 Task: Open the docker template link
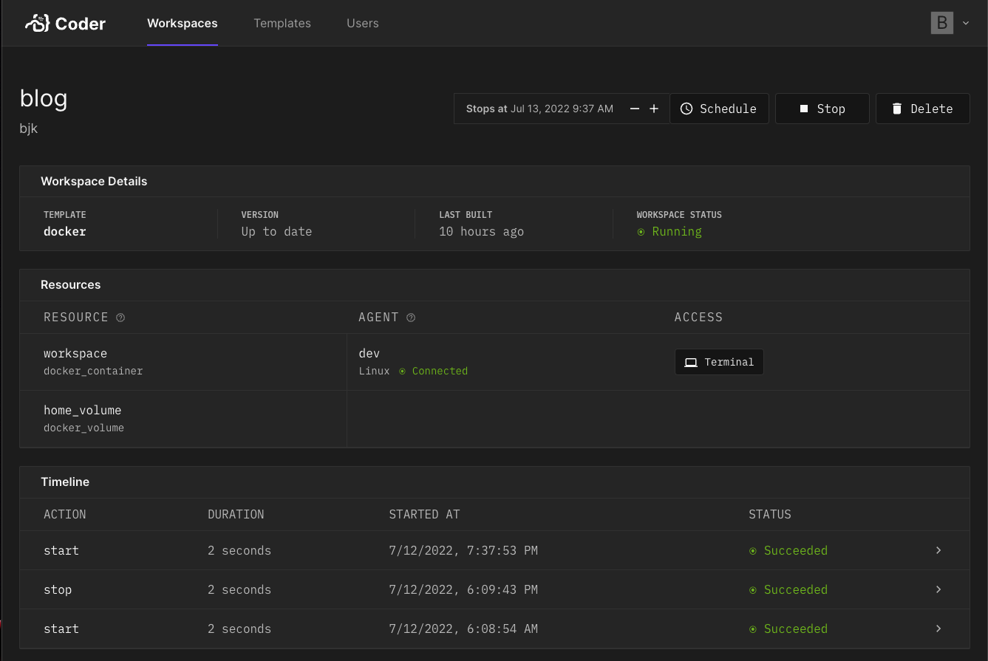pyautogui.click(x=65, y=231)
